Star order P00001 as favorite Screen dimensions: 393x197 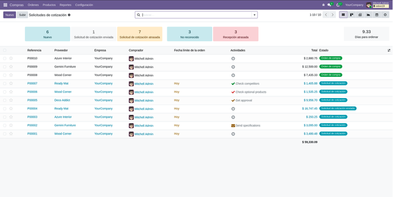point(11,134)
